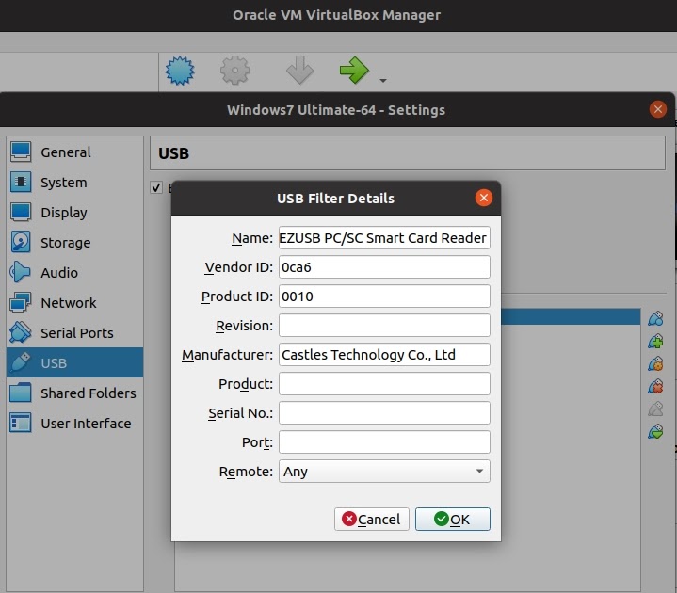Click OK in USB Filter Details

(453, 520)
